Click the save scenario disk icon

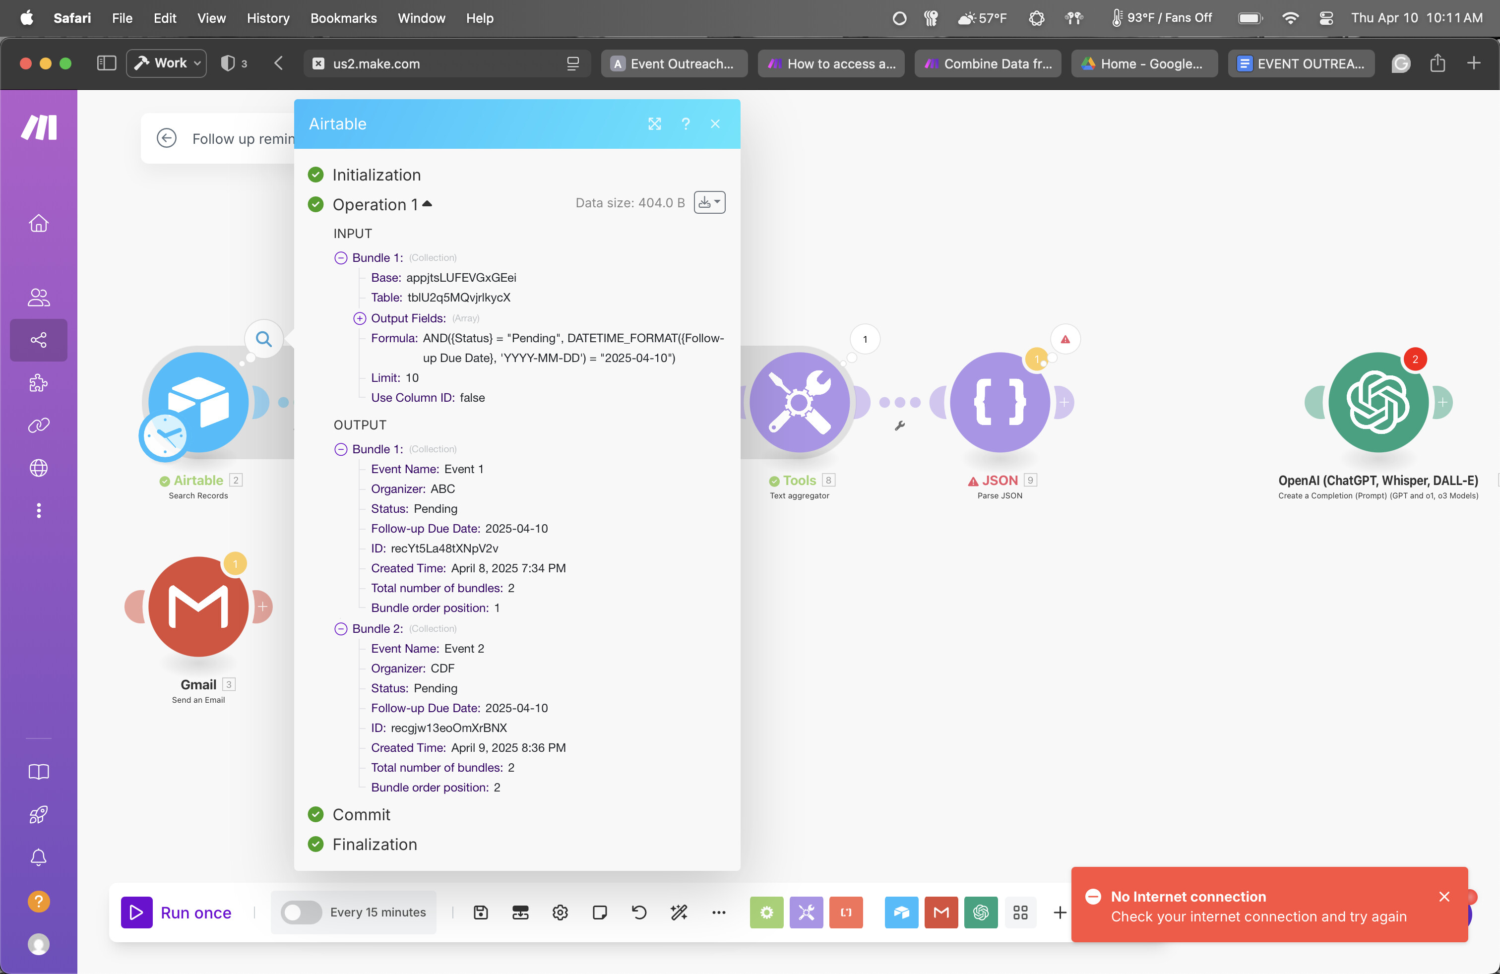tap(480, 913)
